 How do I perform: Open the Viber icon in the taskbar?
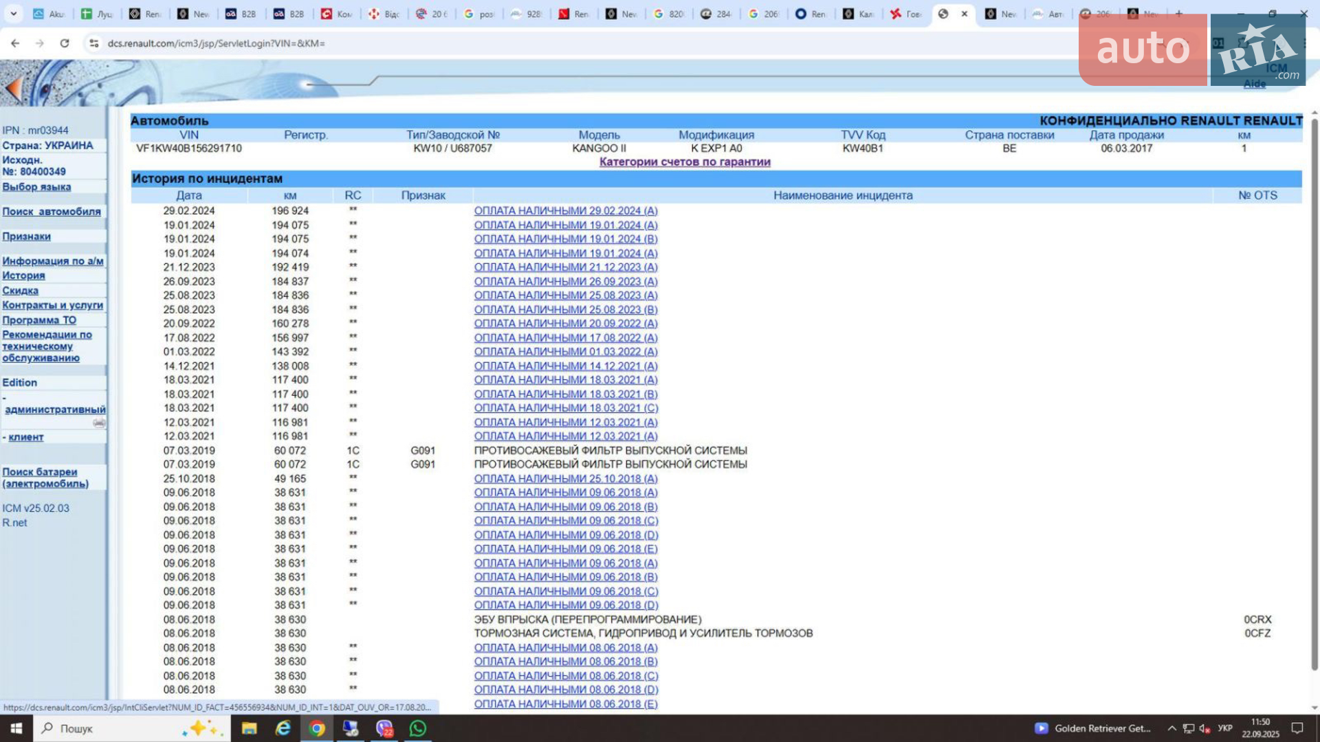tap(384, 728)
